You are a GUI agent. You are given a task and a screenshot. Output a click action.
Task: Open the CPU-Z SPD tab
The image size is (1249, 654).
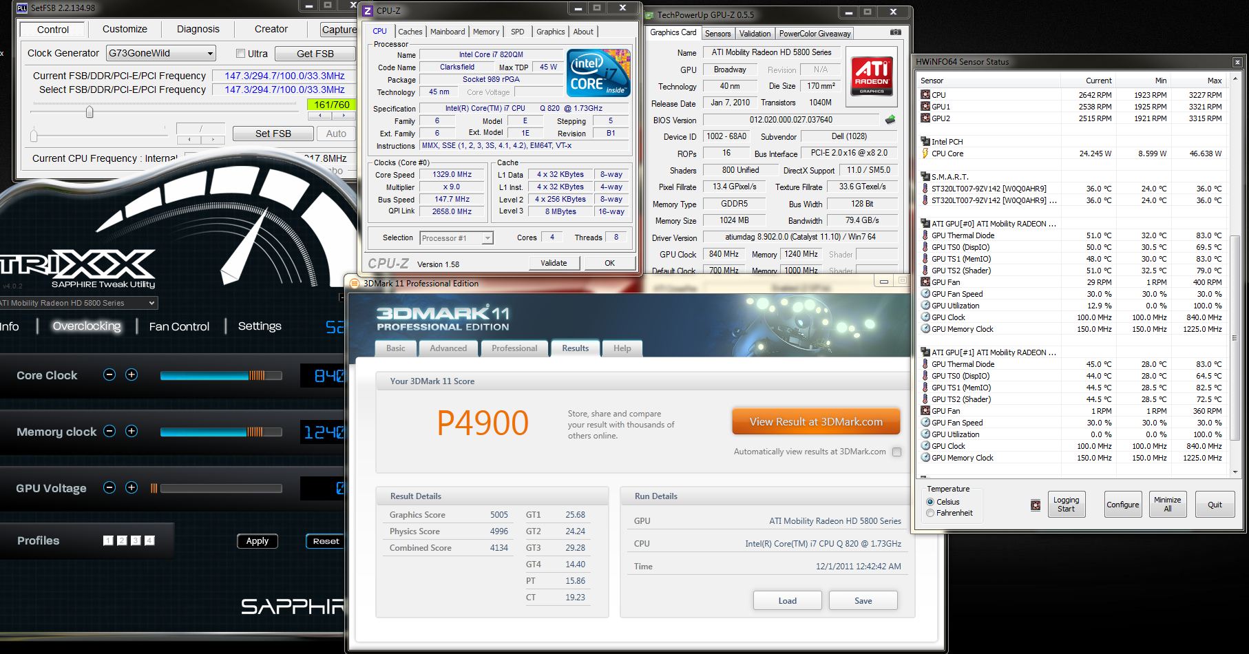518,32
